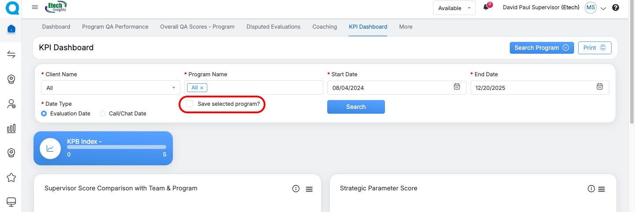This screenshot has height=212, width=635.
Task: Click info icon on Strategic Parameter Score
Action: tap(591, 189)
